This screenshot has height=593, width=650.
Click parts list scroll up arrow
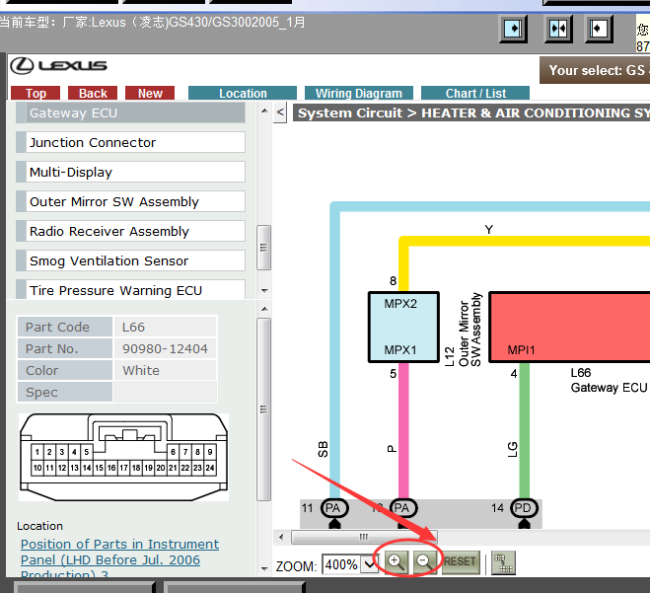(264, 111)
